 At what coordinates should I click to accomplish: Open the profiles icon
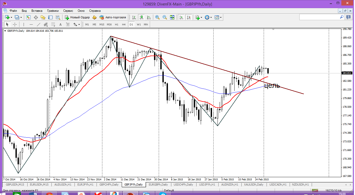[17, 17]
